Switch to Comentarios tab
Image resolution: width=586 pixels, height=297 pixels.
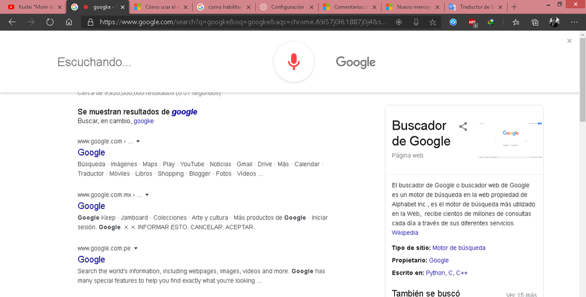(348, 6)
